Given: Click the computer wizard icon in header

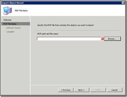Looking at the screenshot, I should click(x=7, y=11).
